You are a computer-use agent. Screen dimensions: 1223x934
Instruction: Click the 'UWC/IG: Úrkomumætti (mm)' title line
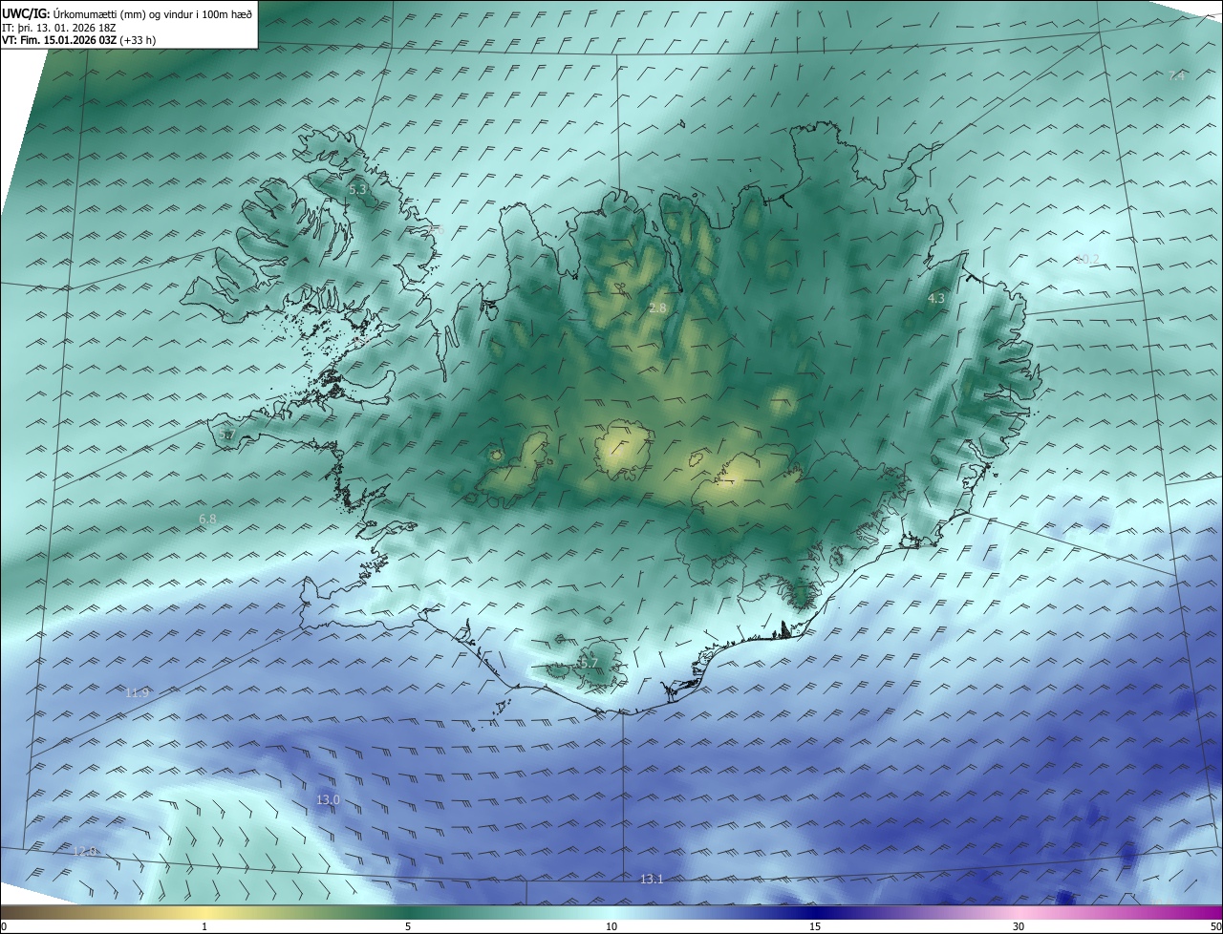tap(127, 13)
